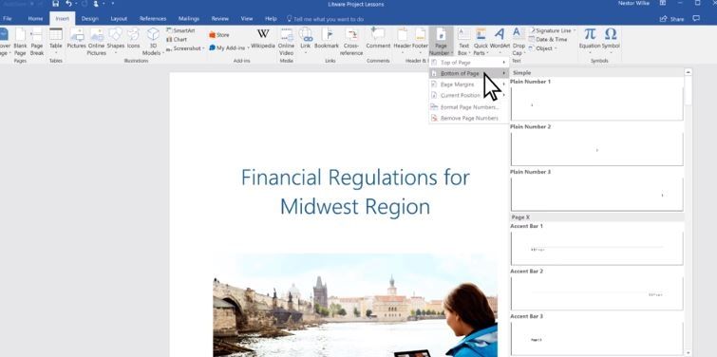
Task: Insert a Link
Action: tap(306, 40)
